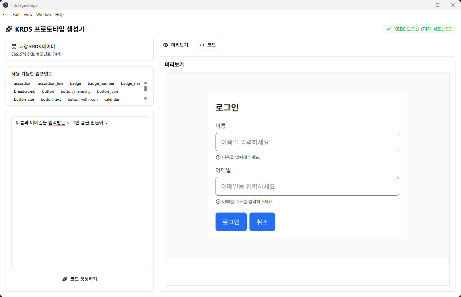Click the eye icon on 미리보기 tab
The height and width of the screenshot is (297, 461).
tap(166, 45)
